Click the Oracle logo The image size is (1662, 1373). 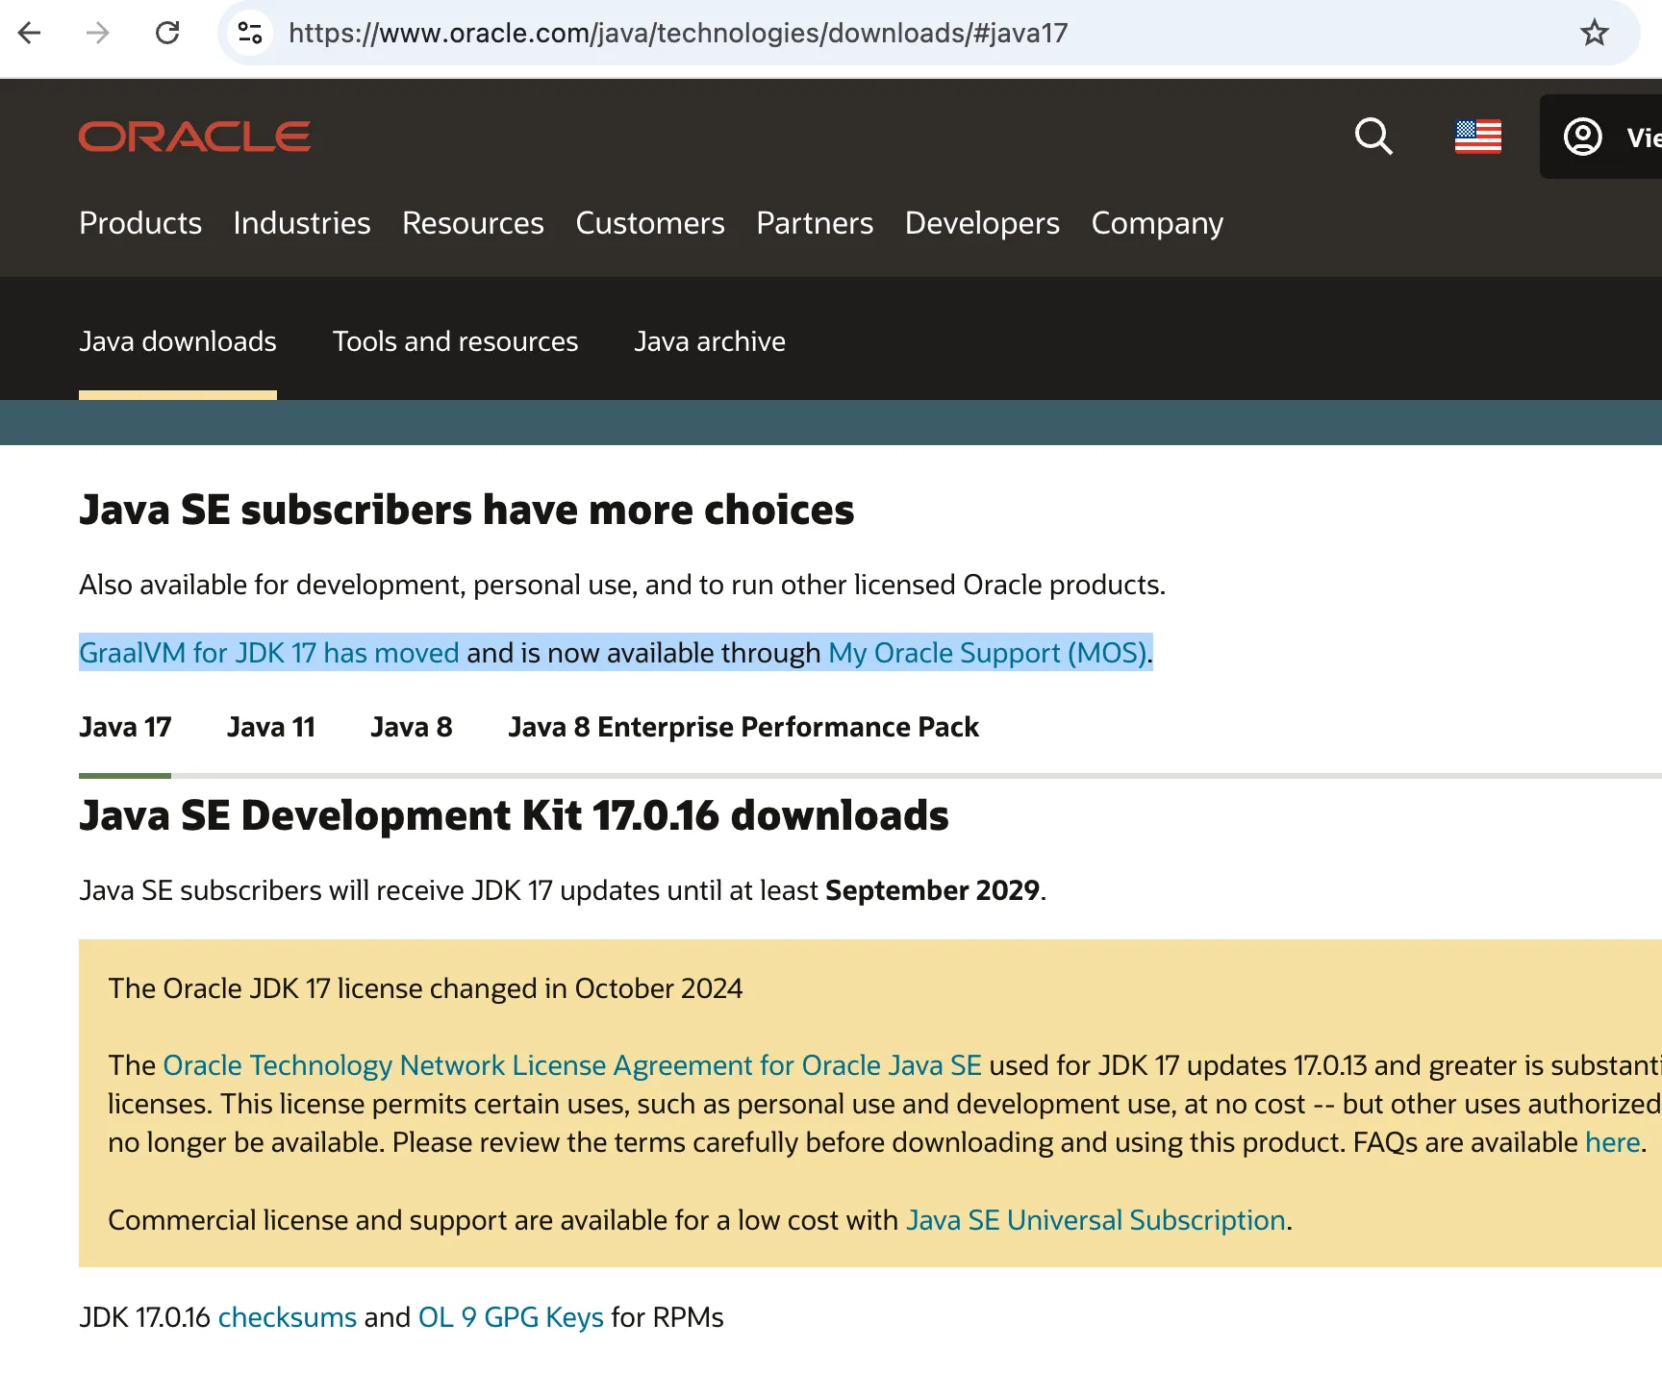coord(194,136)
